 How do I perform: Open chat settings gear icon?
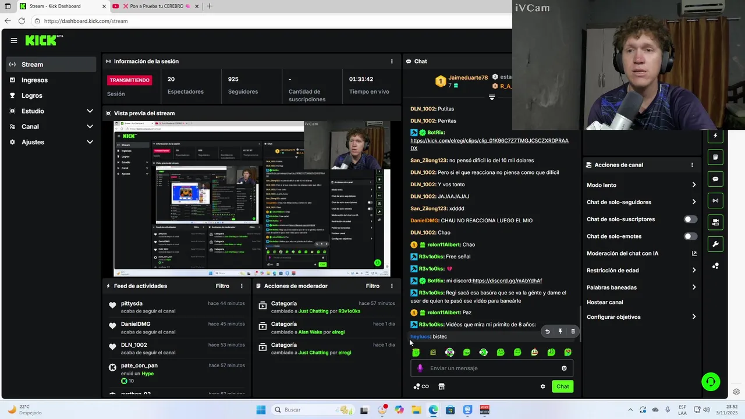click(543, 386)
